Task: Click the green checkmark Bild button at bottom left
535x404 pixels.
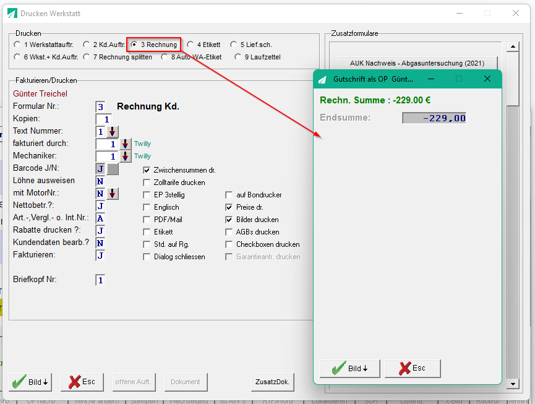Action: click(30, 382)
